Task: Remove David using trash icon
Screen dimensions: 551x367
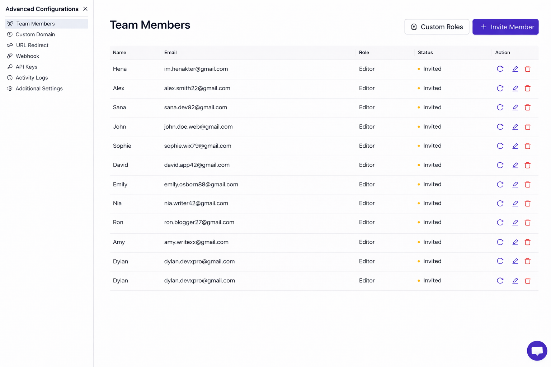Action: point(527,165)
